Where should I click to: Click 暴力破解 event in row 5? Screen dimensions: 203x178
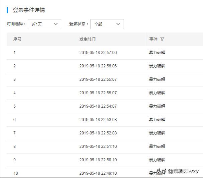tap(157, 106)
